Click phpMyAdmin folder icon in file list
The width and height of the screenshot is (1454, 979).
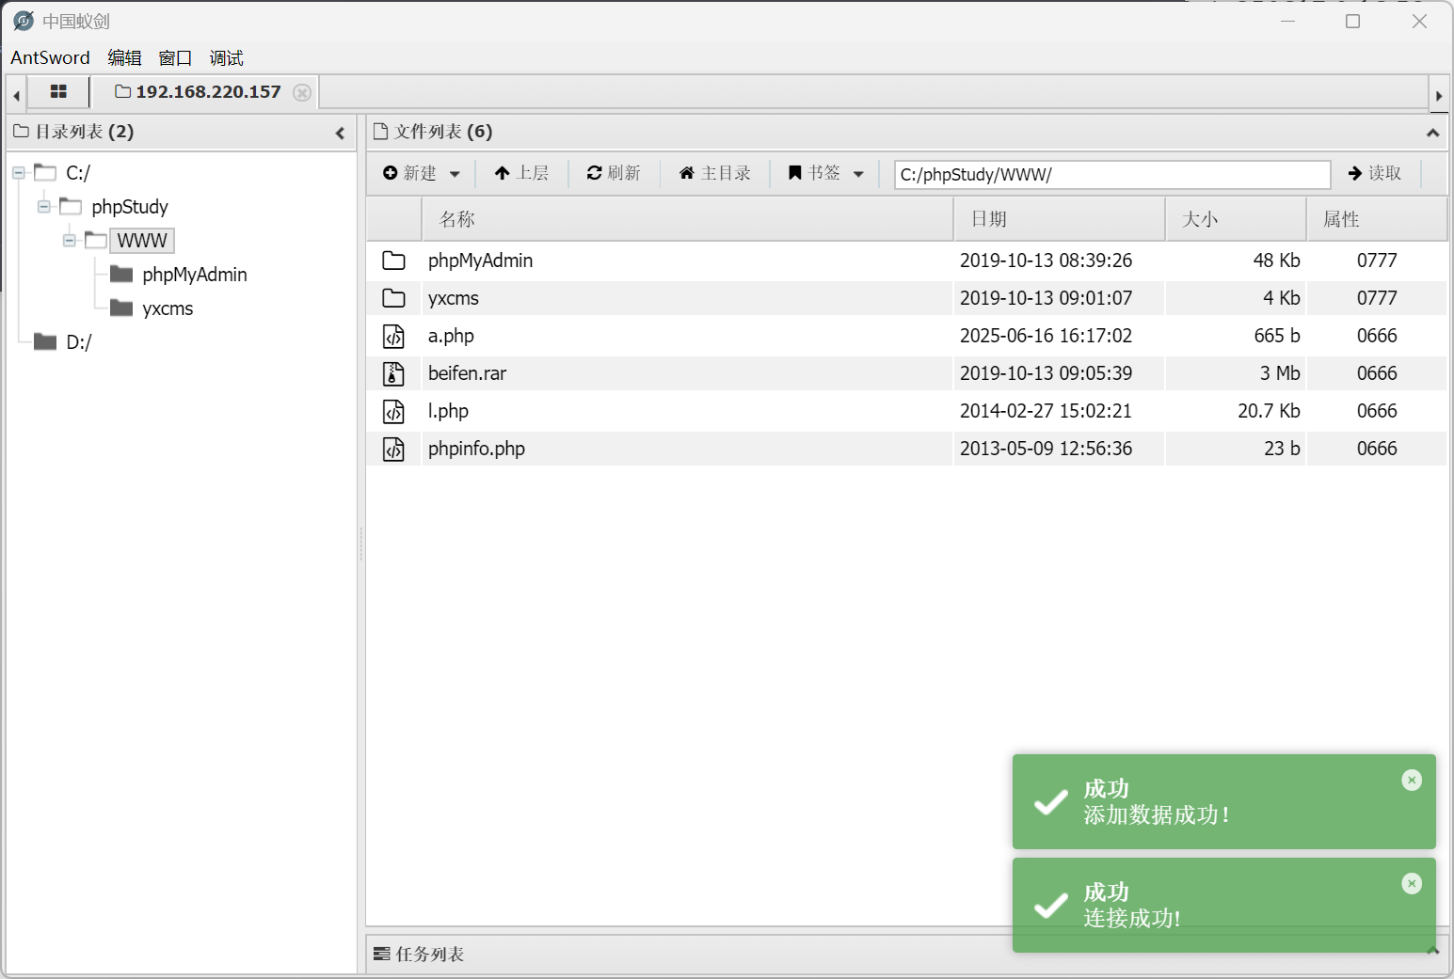393,261
